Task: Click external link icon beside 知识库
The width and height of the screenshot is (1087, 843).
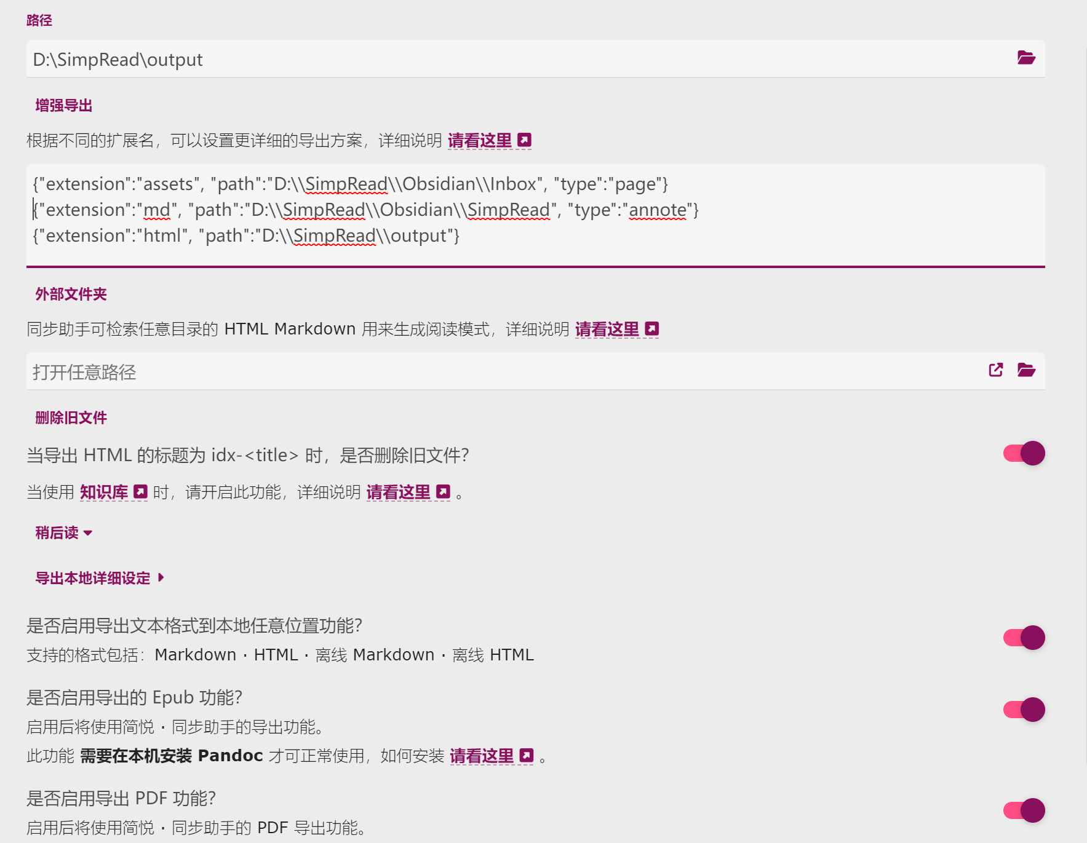Action: coord(141,491)
